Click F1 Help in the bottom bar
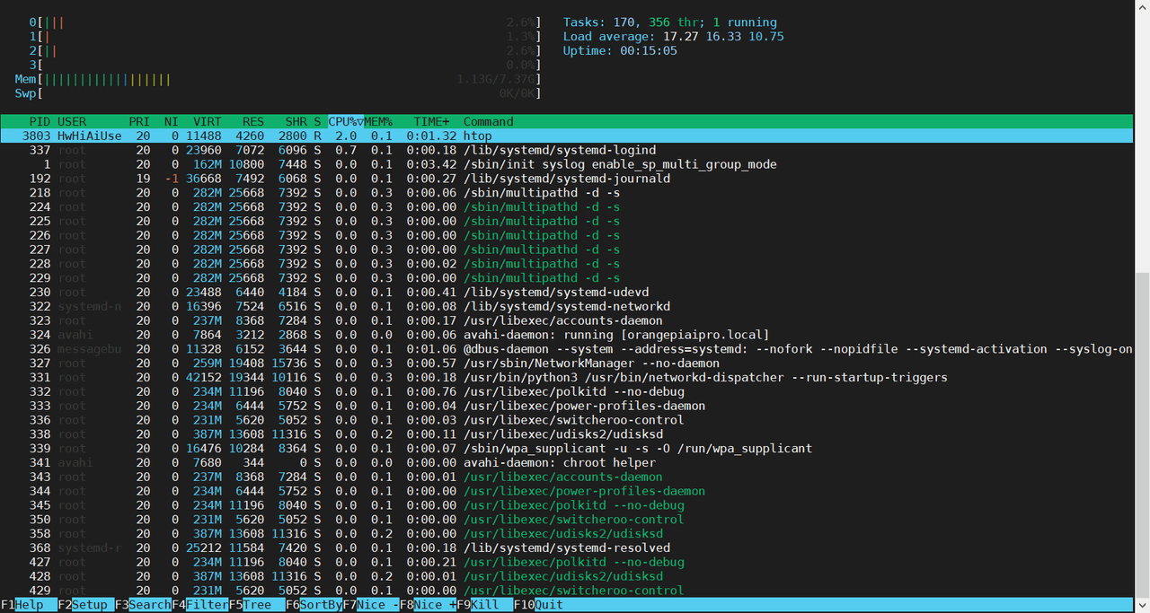1150x613 pixels. point(29,605)
